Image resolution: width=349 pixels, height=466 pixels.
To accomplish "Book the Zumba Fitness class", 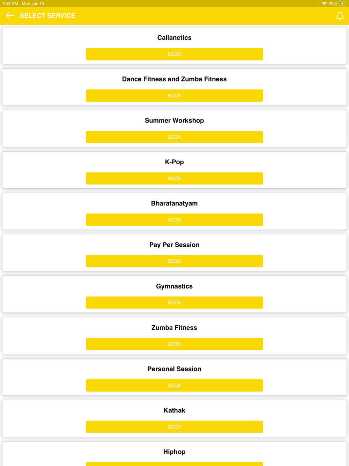I will pyautogui.click(x=174, y=344).
